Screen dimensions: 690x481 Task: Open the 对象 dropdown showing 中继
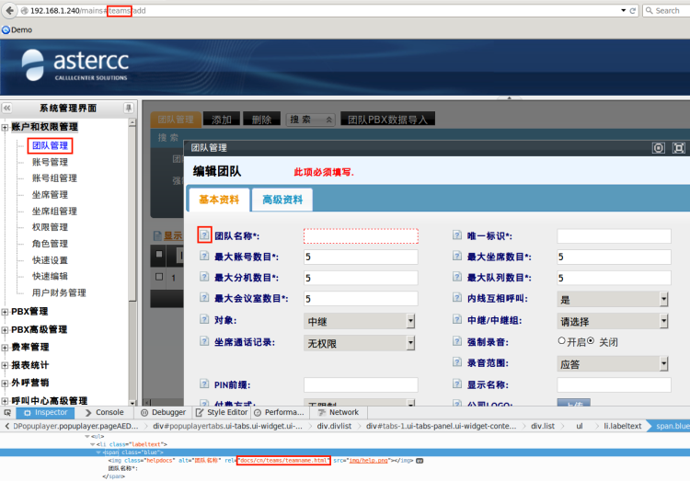359,321
